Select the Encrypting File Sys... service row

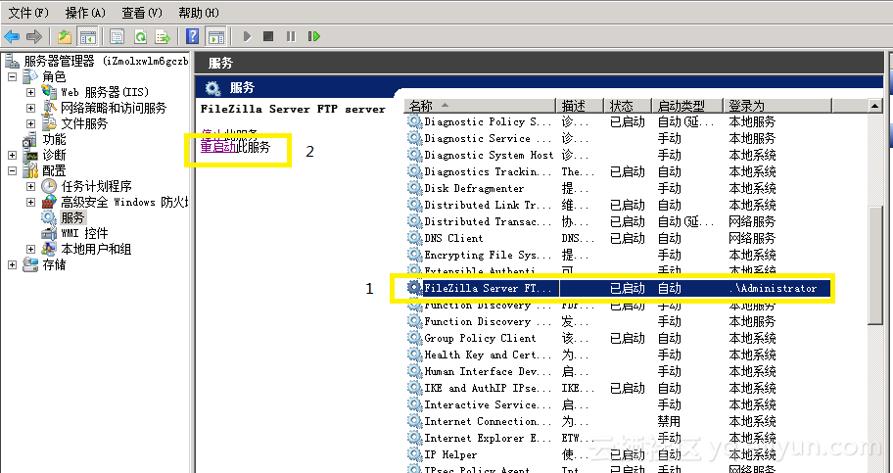[x=619, y=255]
